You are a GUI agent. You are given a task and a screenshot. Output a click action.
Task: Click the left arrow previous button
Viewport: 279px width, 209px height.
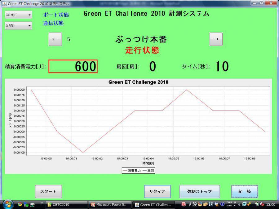(x=55, y=39)
